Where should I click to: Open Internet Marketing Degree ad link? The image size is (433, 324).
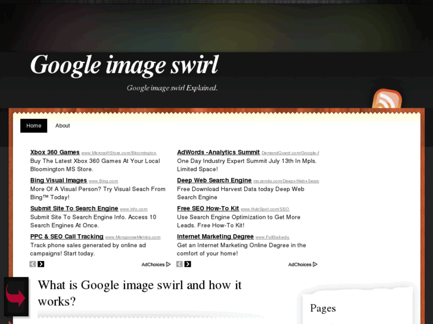pyautogui.click(x=216, y=237)
